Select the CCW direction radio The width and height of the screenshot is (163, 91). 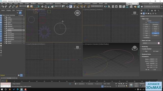[x=152, y=70]
